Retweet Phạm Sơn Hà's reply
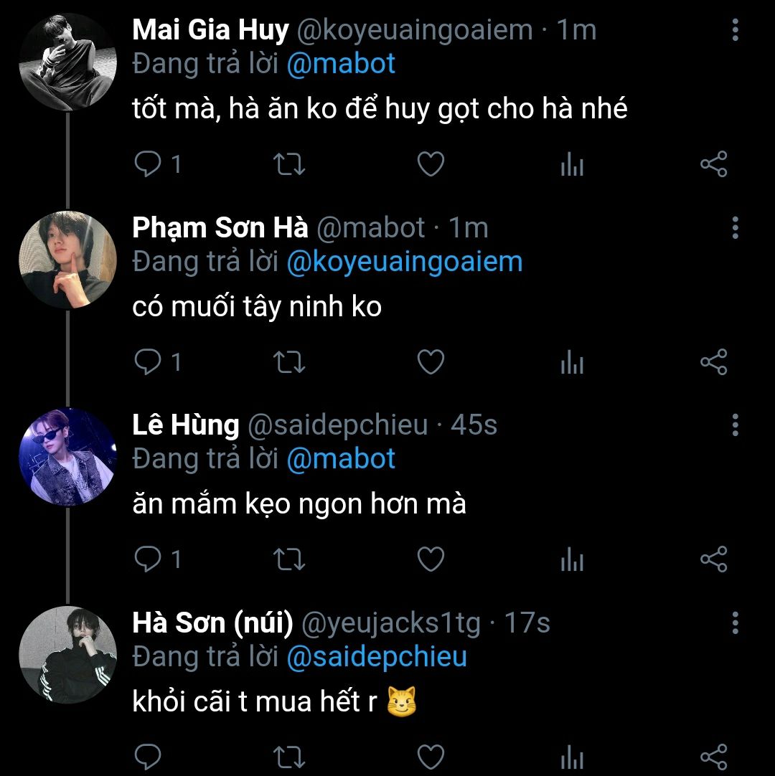The height and width of the screenshot is (776, 775). (x=291, y=362)
